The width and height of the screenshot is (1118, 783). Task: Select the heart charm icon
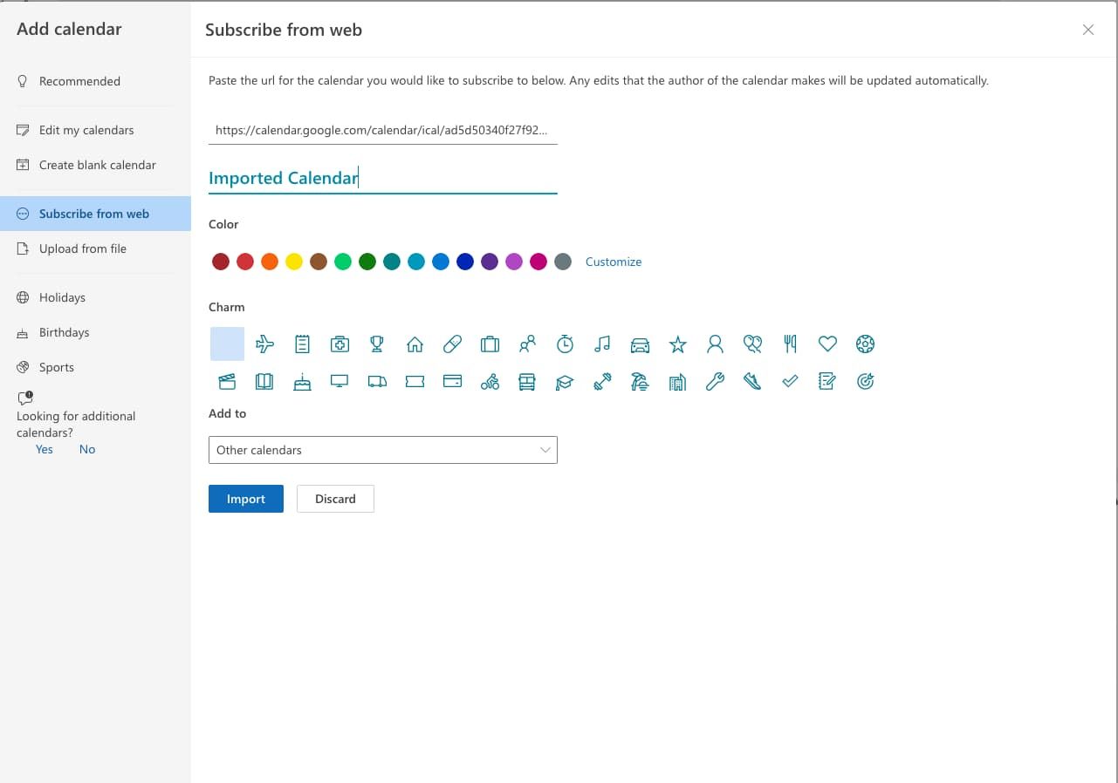click(827, 344)
